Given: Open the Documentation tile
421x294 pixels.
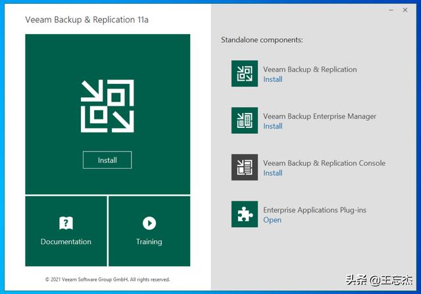Looking at the screenshot, I should [x=66, y=231].
